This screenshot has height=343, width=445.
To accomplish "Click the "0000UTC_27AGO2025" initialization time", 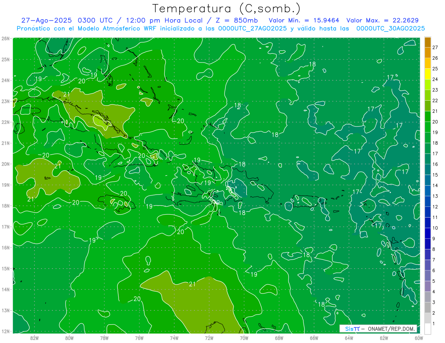I will click(252, 28).
